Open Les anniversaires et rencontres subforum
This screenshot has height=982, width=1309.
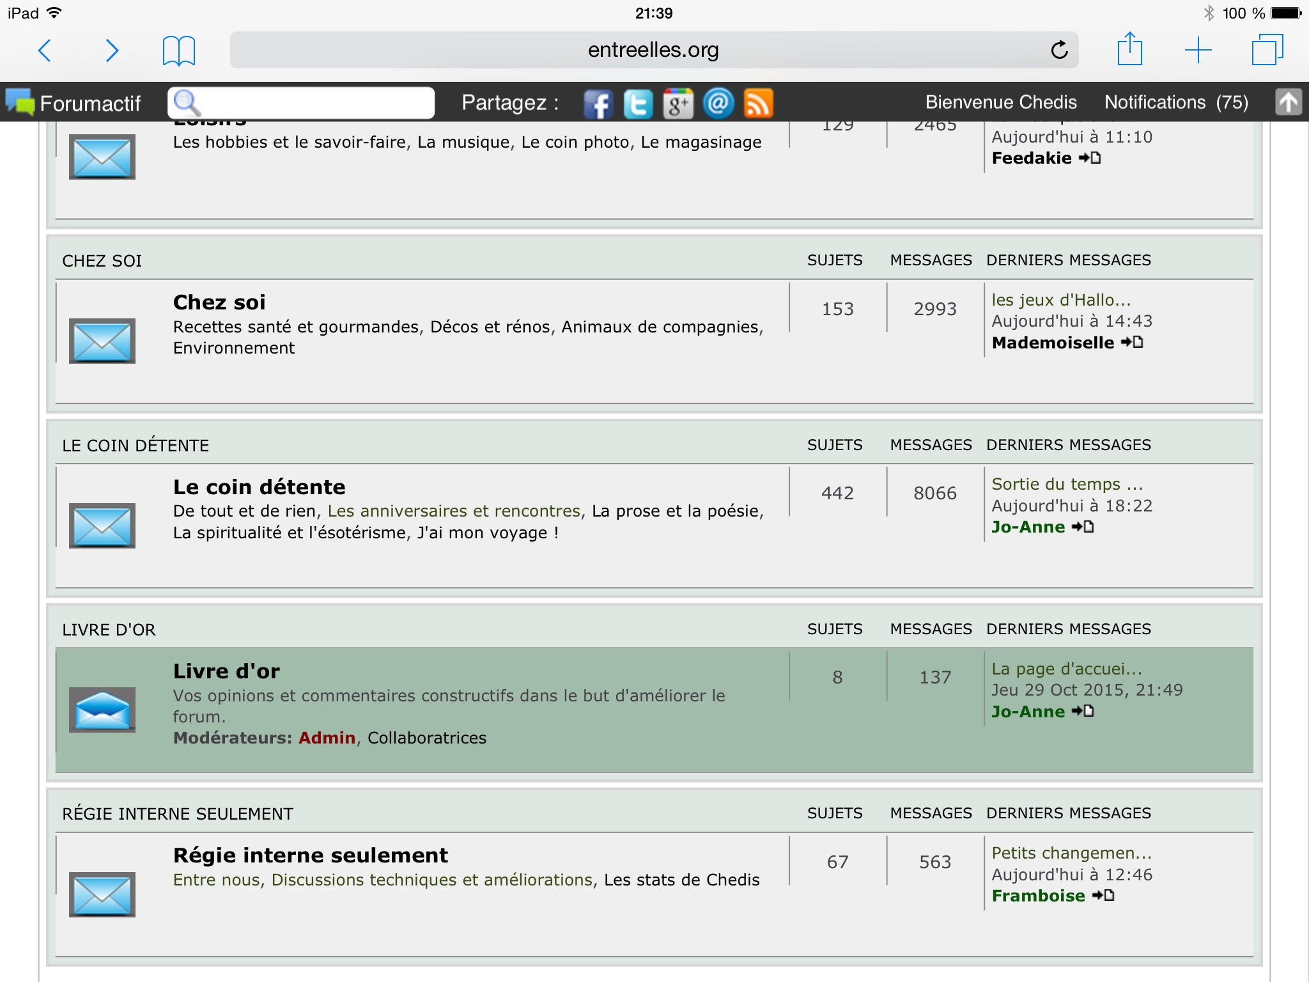(x=454, y=511)
